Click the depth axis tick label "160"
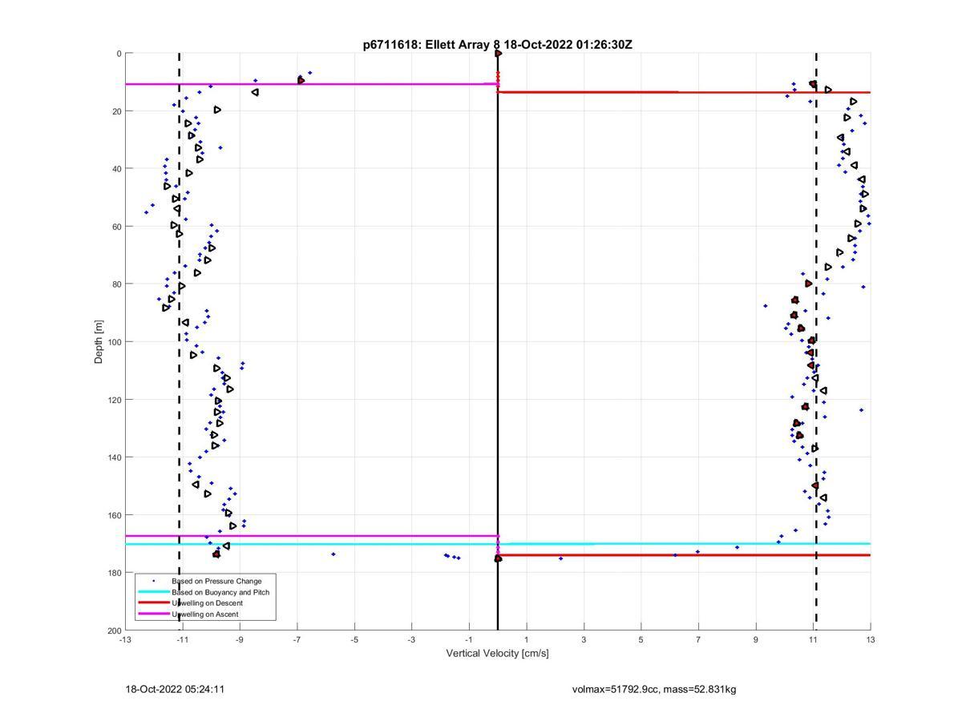 tap(114, 515)
